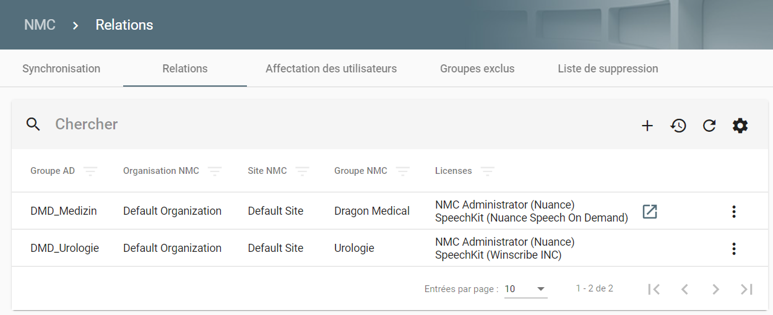Open three-dot menu for DMD_Medizin row
The image size is (773, 315).
734,212
